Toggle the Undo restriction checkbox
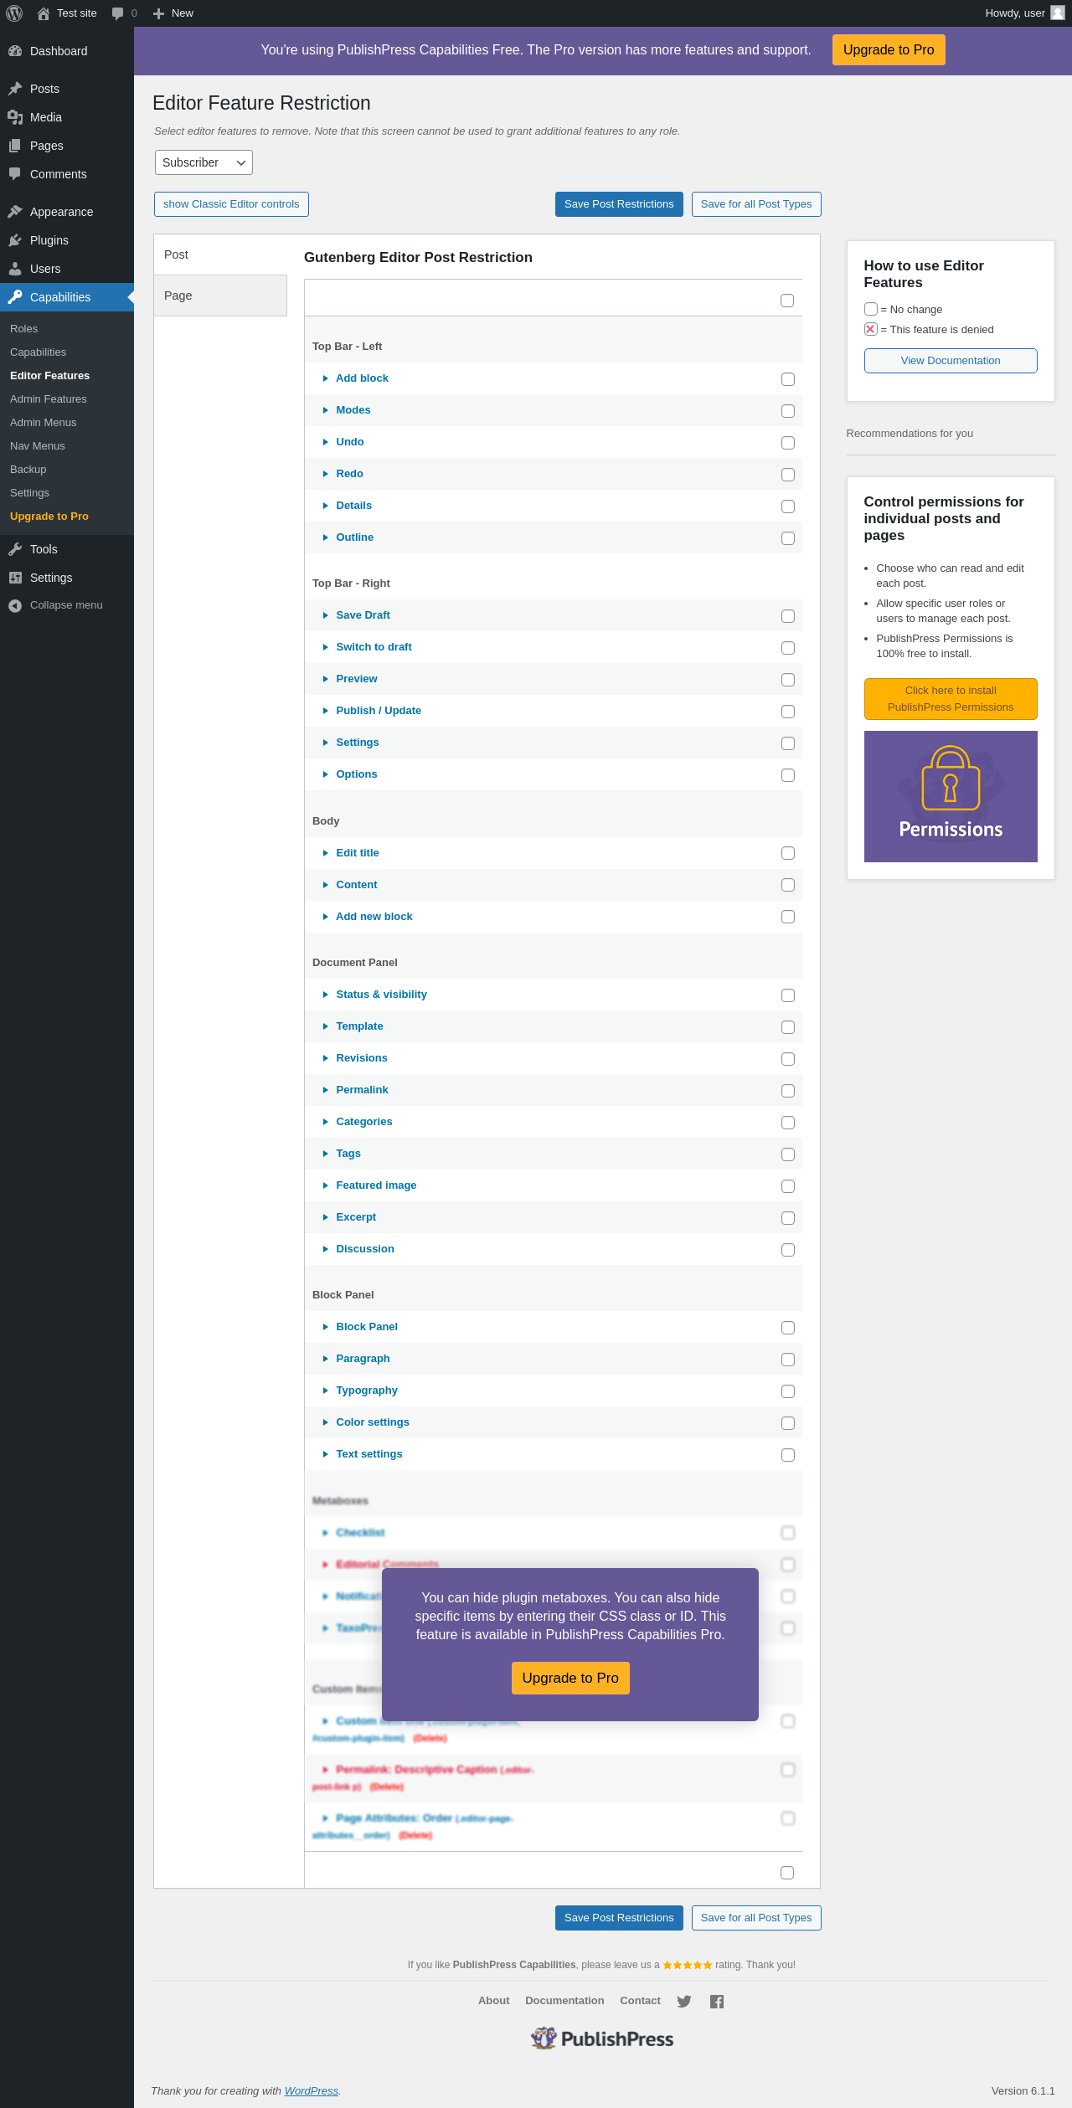Viewport: 1072px width, 2108px height. pyautogui.click(x=788, y=443)
